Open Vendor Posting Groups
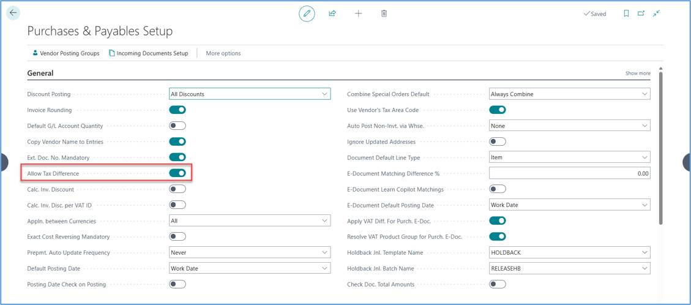This screenshot has height=305, width=691. tap(66, 53)
